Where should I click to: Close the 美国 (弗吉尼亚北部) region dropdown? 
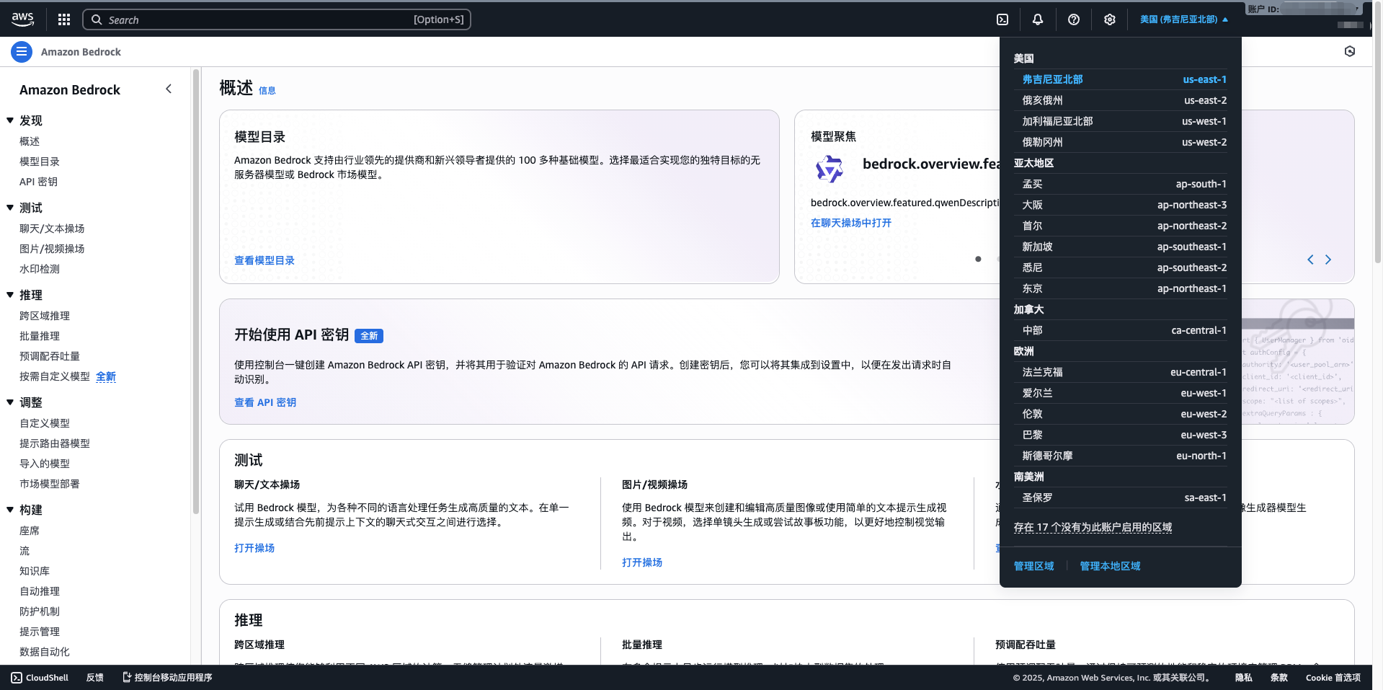click(x=1183, y=19)
